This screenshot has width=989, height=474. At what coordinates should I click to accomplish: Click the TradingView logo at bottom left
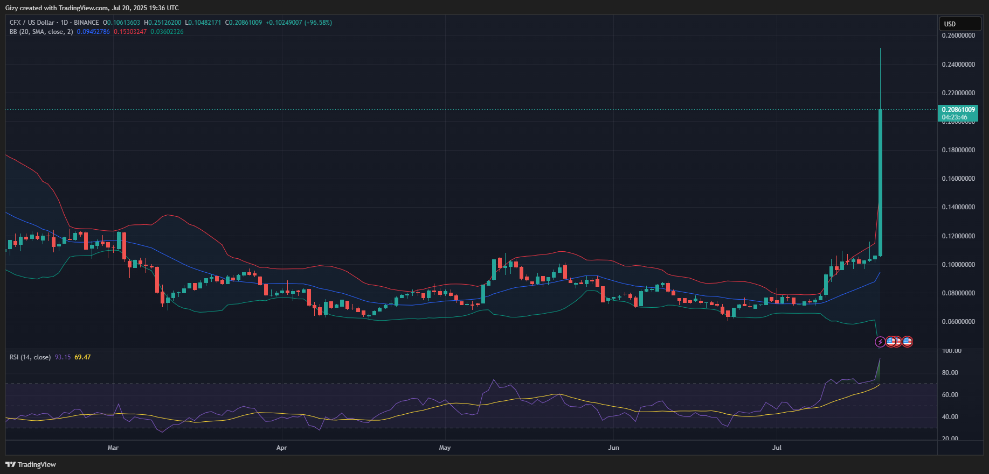pyautogui.click(x=31, y=464)
